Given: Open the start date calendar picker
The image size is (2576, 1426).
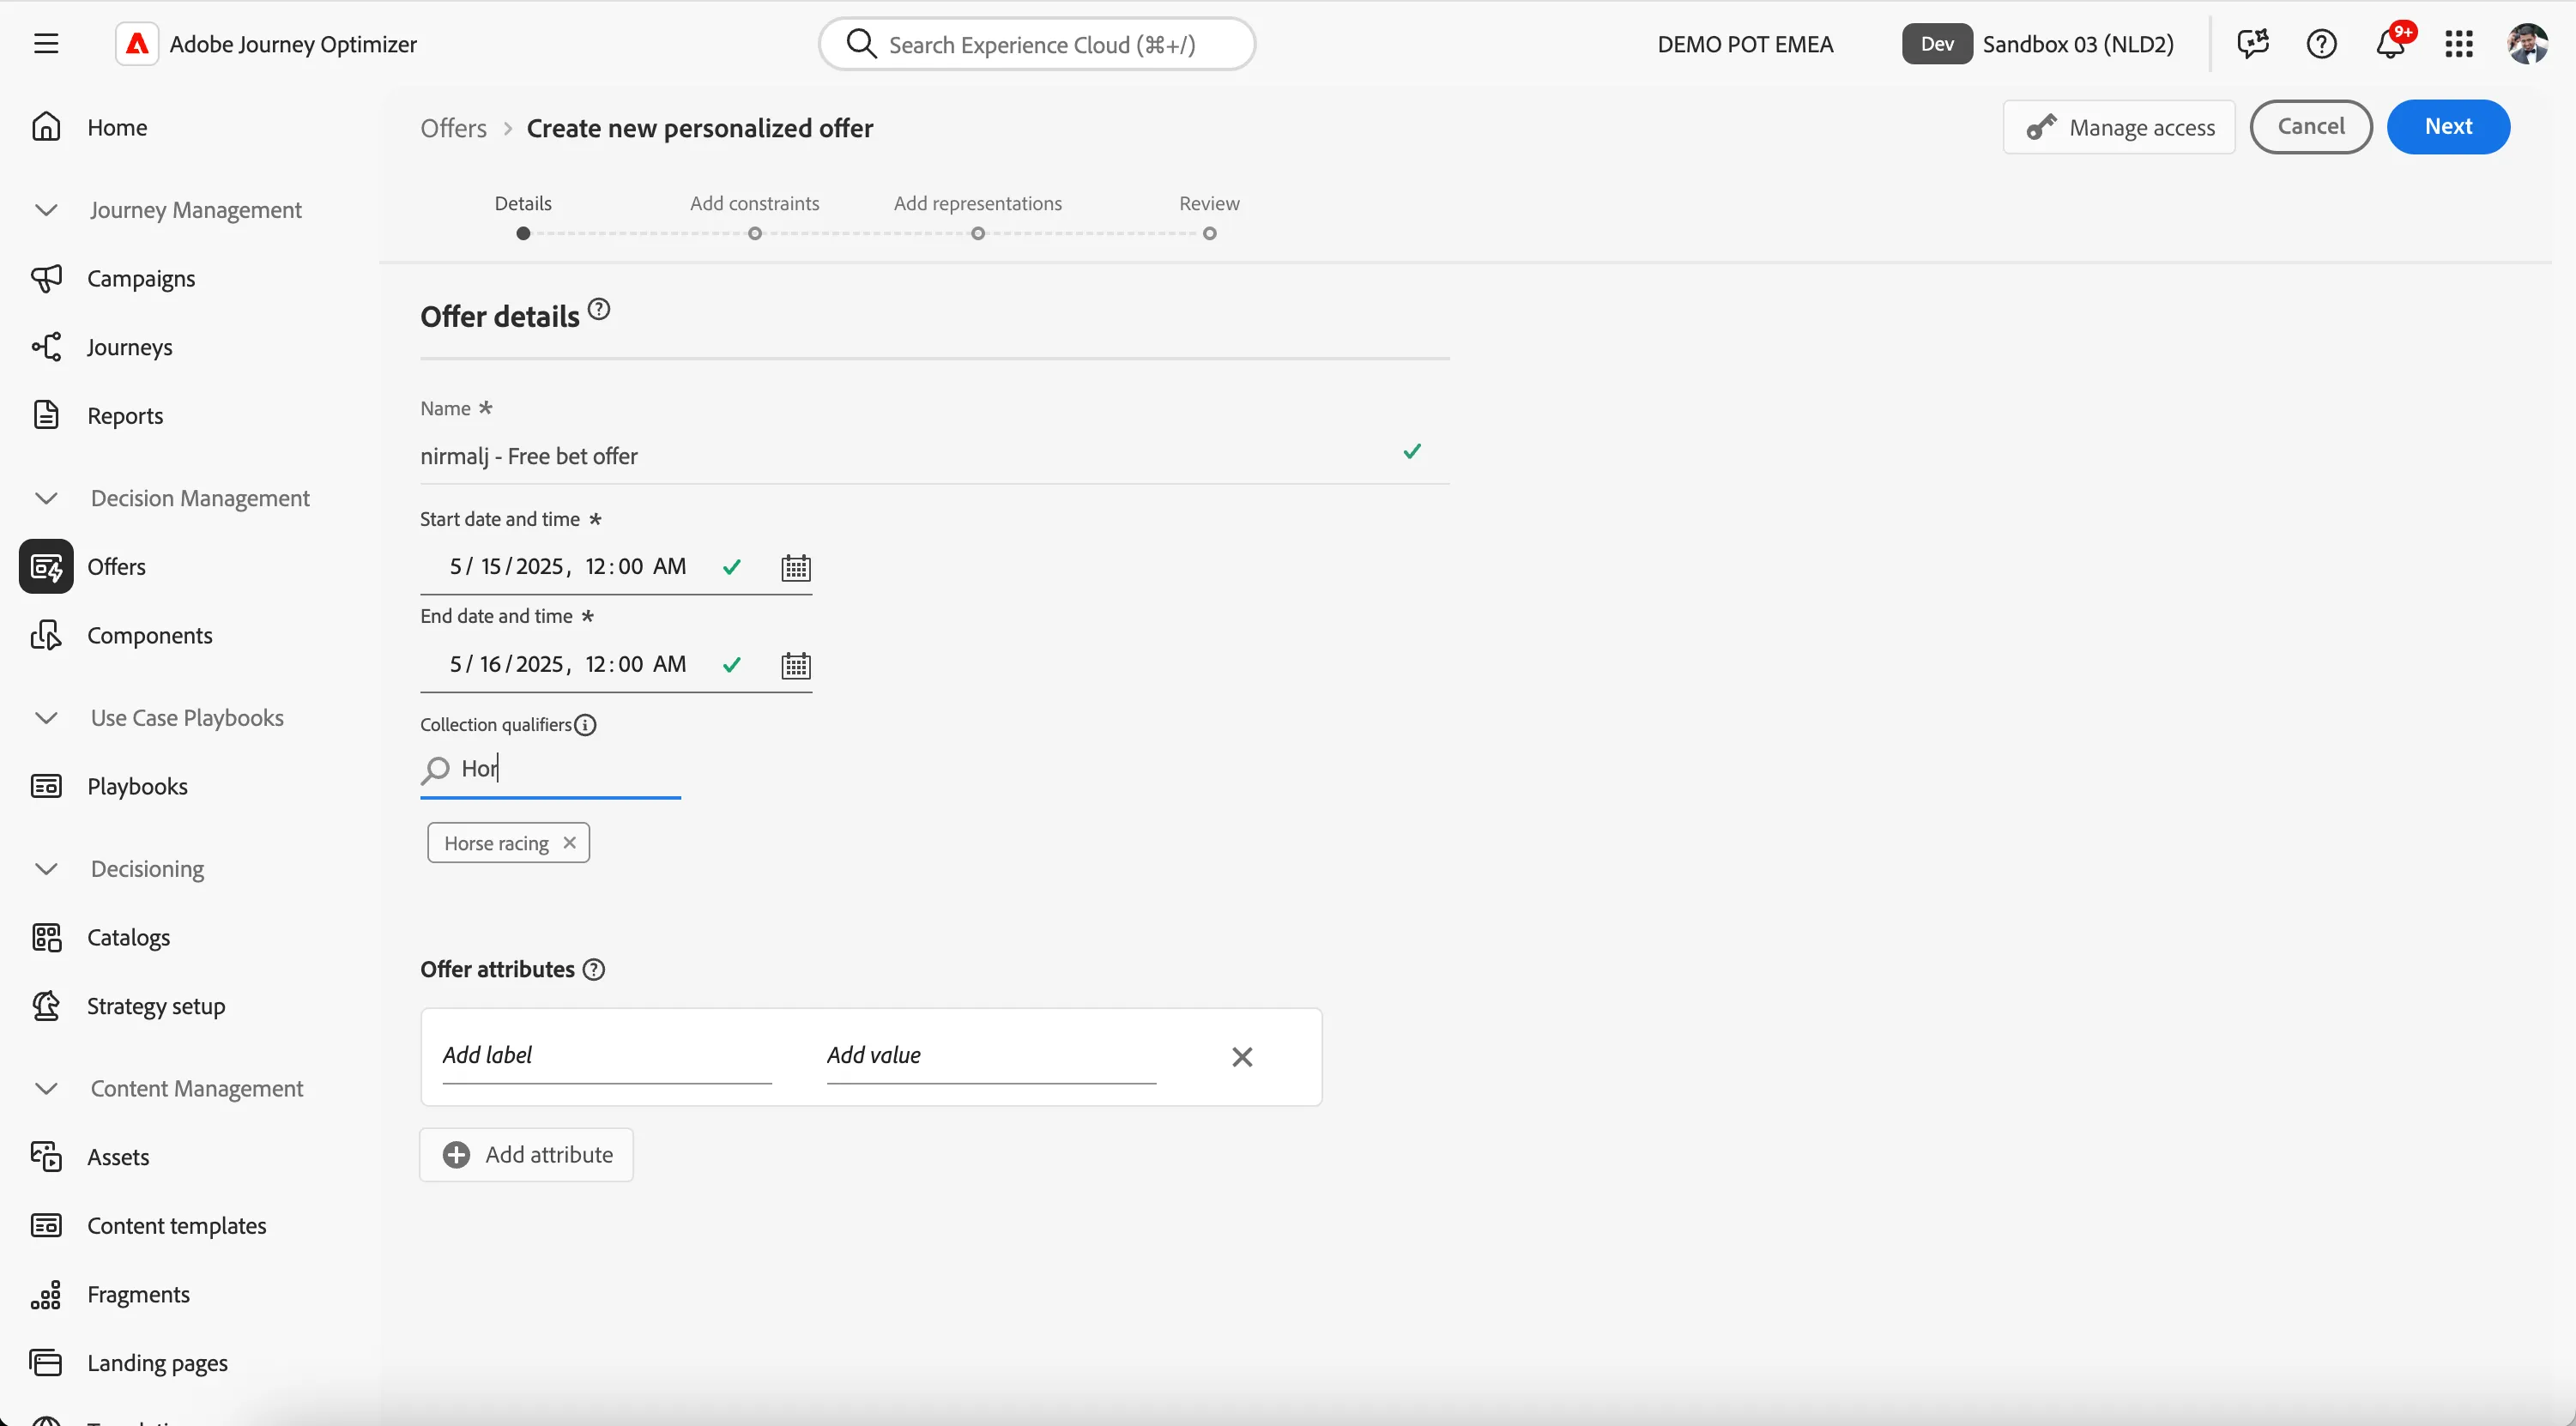Looking at the screenshot, I should pos(796,568).
